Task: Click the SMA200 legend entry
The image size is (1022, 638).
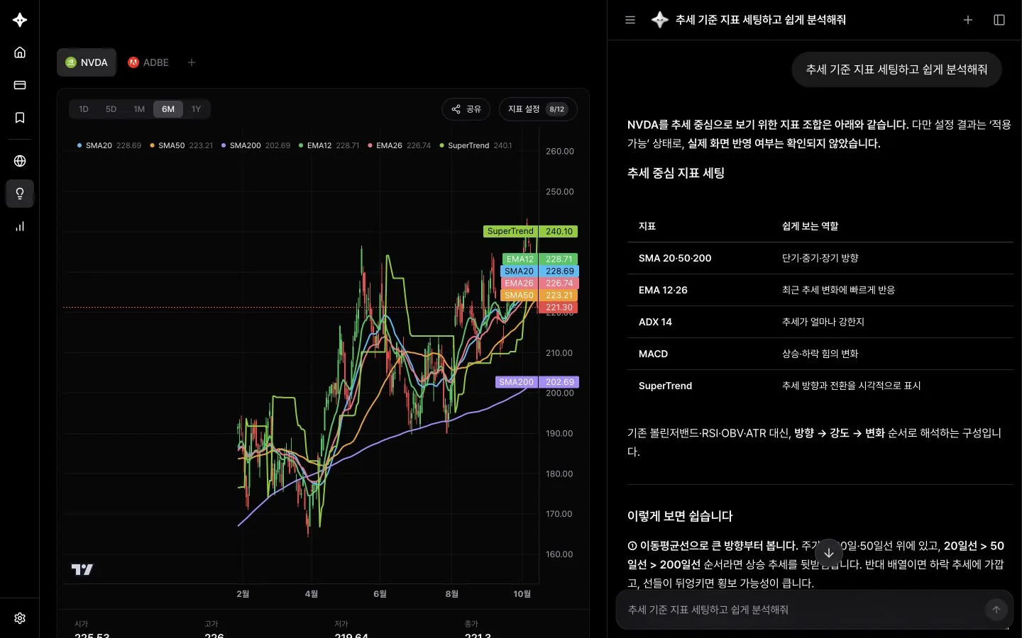Action: pyautogui.click(x=255, y=145)
